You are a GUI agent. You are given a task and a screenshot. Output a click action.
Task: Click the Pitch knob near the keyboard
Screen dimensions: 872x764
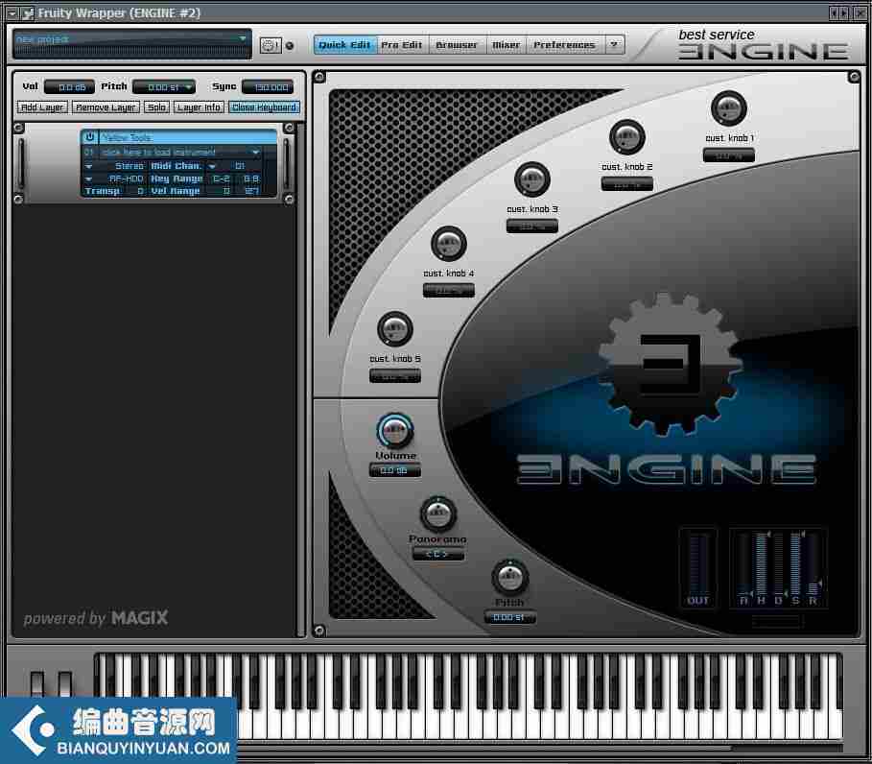coord(509,578)
